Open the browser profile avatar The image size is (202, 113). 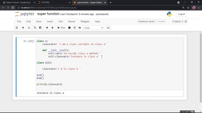click(x=194, y=8)
